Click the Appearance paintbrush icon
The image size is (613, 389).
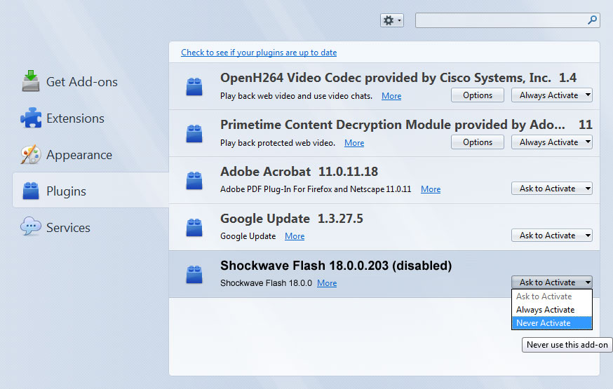click(30, 155)
